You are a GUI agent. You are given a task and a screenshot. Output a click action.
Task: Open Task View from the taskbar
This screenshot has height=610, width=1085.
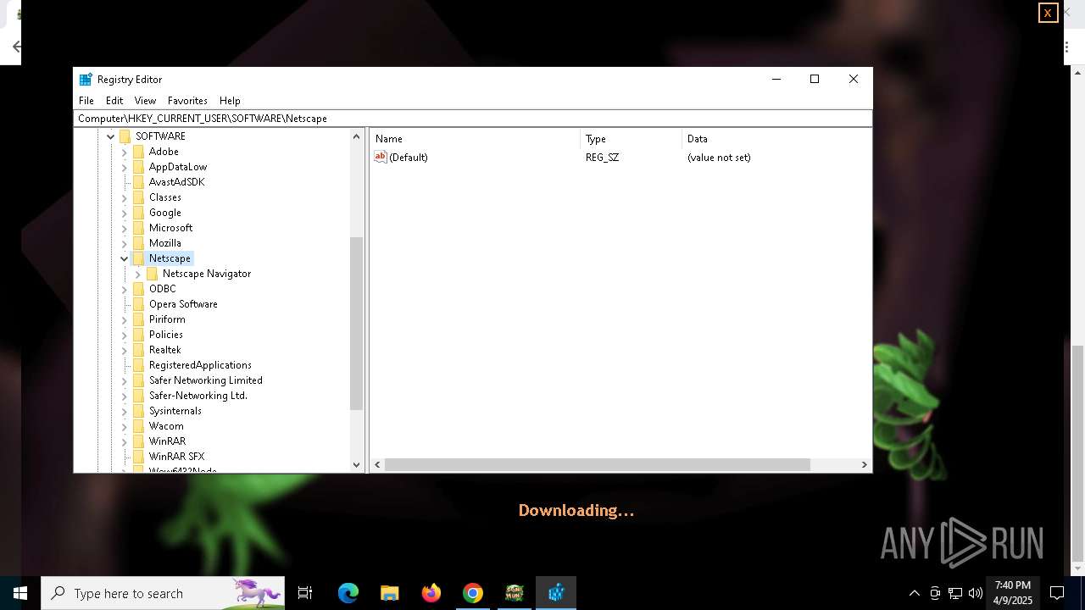[x=305, y=593]
